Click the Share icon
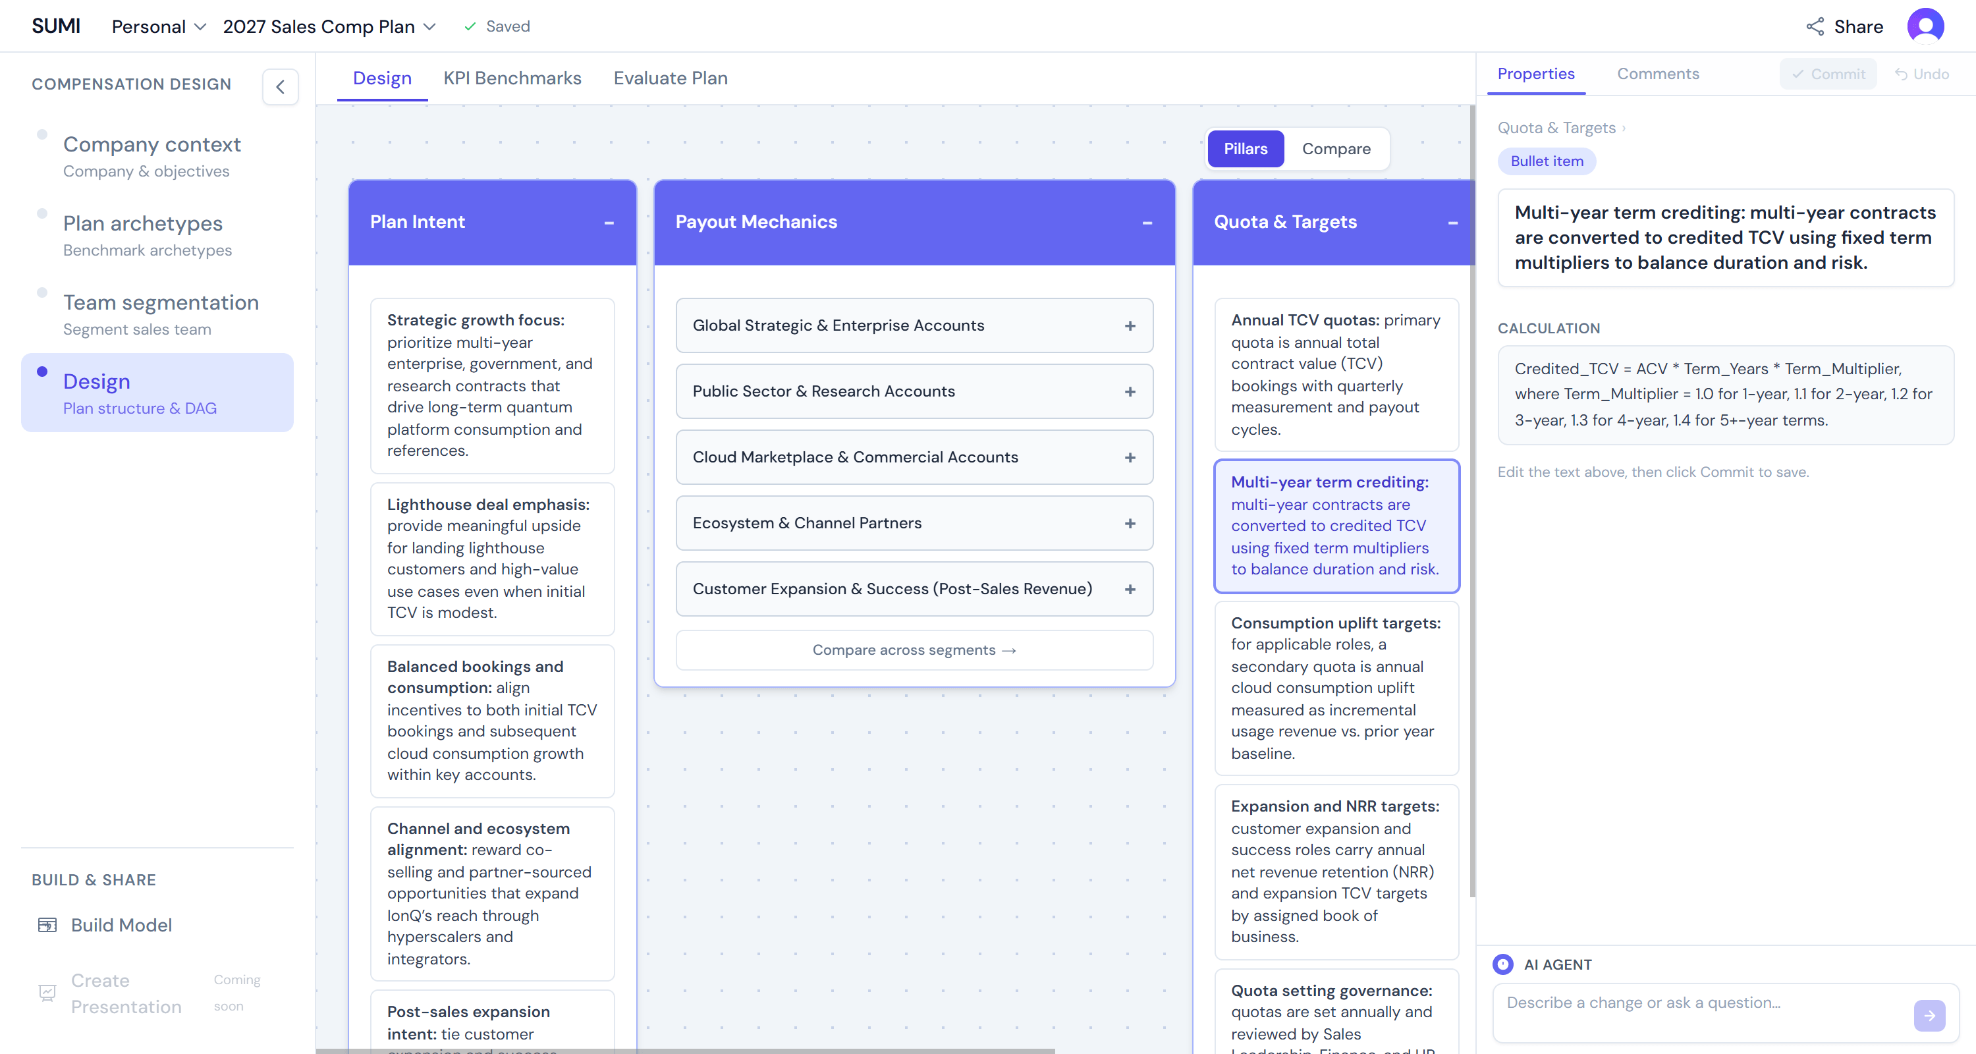This screenshot has width=1976, height=1054. click(1815, 27)
